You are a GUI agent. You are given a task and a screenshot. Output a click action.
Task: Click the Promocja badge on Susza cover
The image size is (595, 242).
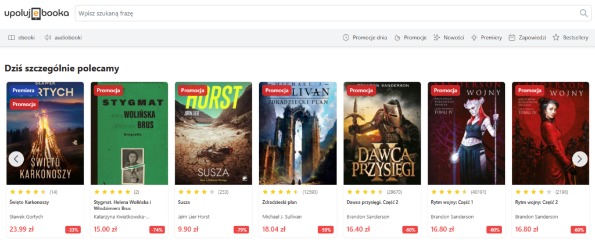tap(192, 91)
